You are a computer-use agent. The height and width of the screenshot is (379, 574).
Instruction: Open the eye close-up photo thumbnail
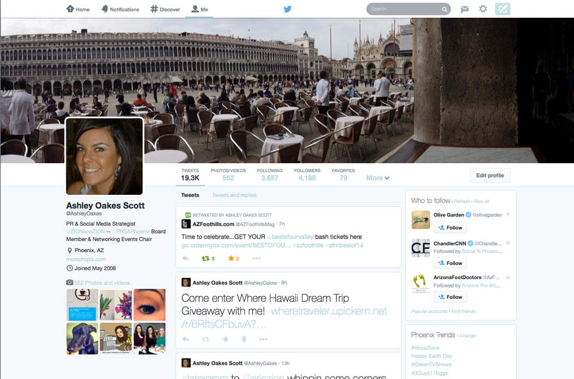coord(149,305)
